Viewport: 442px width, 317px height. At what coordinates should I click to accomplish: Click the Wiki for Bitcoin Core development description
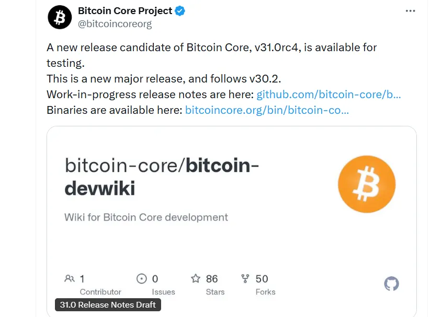(146, 217)
